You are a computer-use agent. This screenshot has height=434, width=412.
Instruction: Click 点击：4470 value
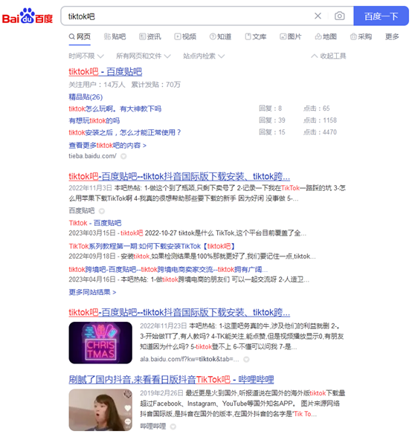[320, 132]
